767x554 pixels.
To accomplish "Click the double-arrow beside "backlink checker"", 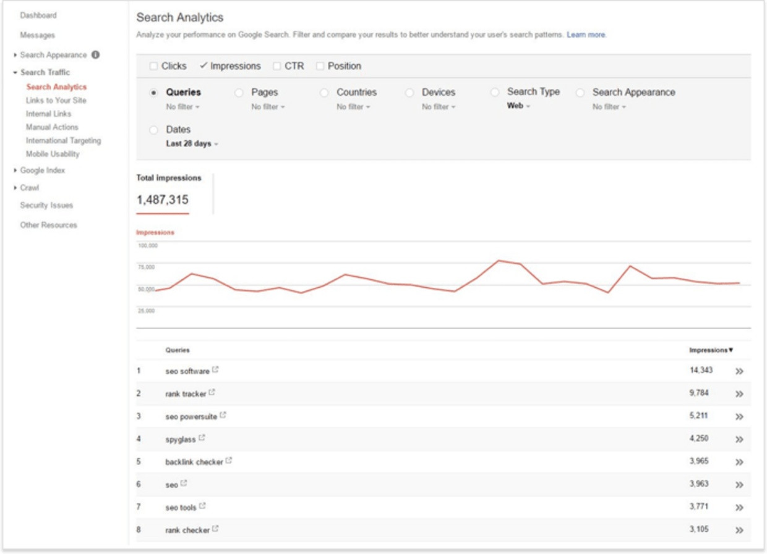I will (739, 462).
